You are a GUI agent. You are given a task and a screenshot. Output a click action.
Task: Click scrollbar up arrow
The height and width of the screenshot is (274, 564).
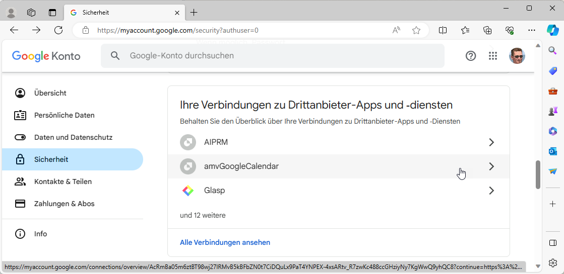pos(538,46)
